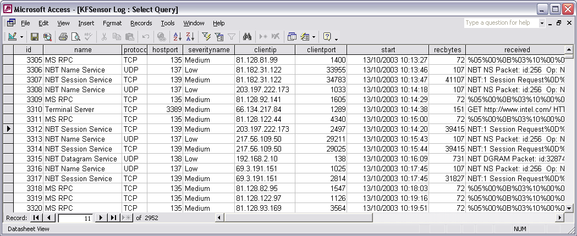This screenshot has width=577, height=236.
Task: Open the Records menu
Action: tap(141, 23)
